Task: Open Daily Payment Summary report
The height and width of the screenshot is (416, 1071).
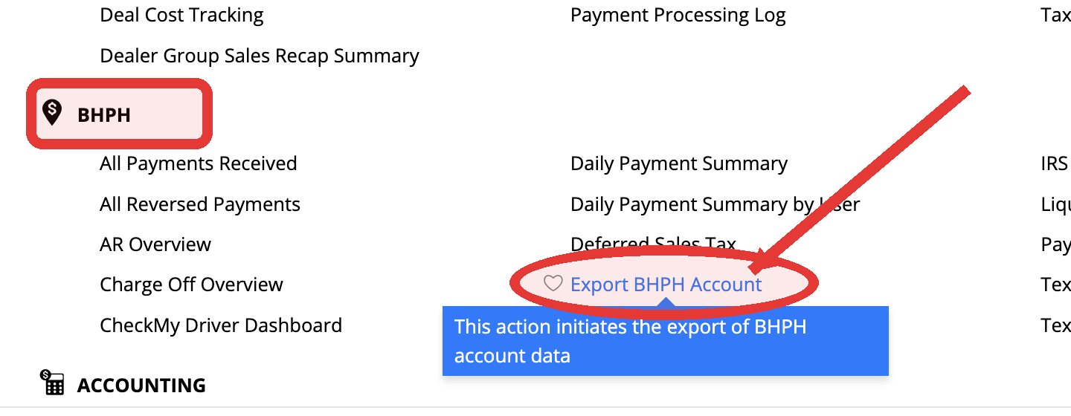Action: pyautogui.click(x=678, y=164)
